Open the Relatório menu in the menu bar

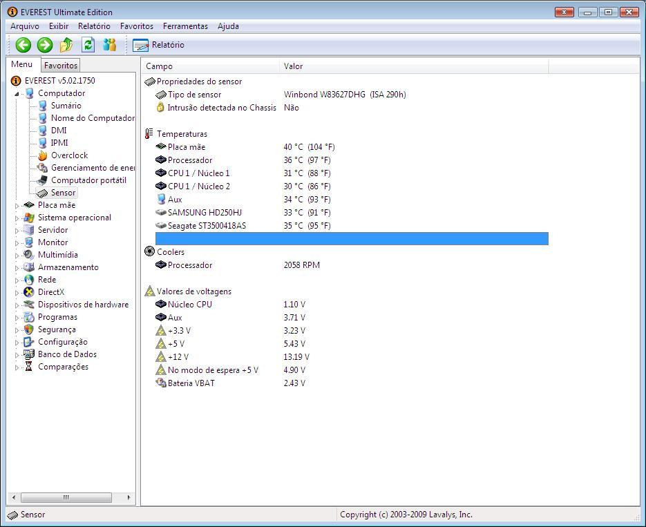(95, 26)
